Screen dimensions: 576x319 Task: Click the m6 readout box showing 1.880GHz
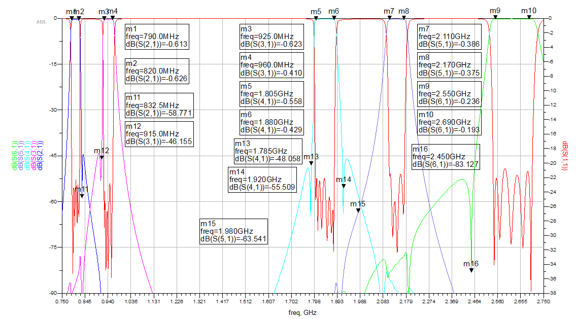point(272,123)
